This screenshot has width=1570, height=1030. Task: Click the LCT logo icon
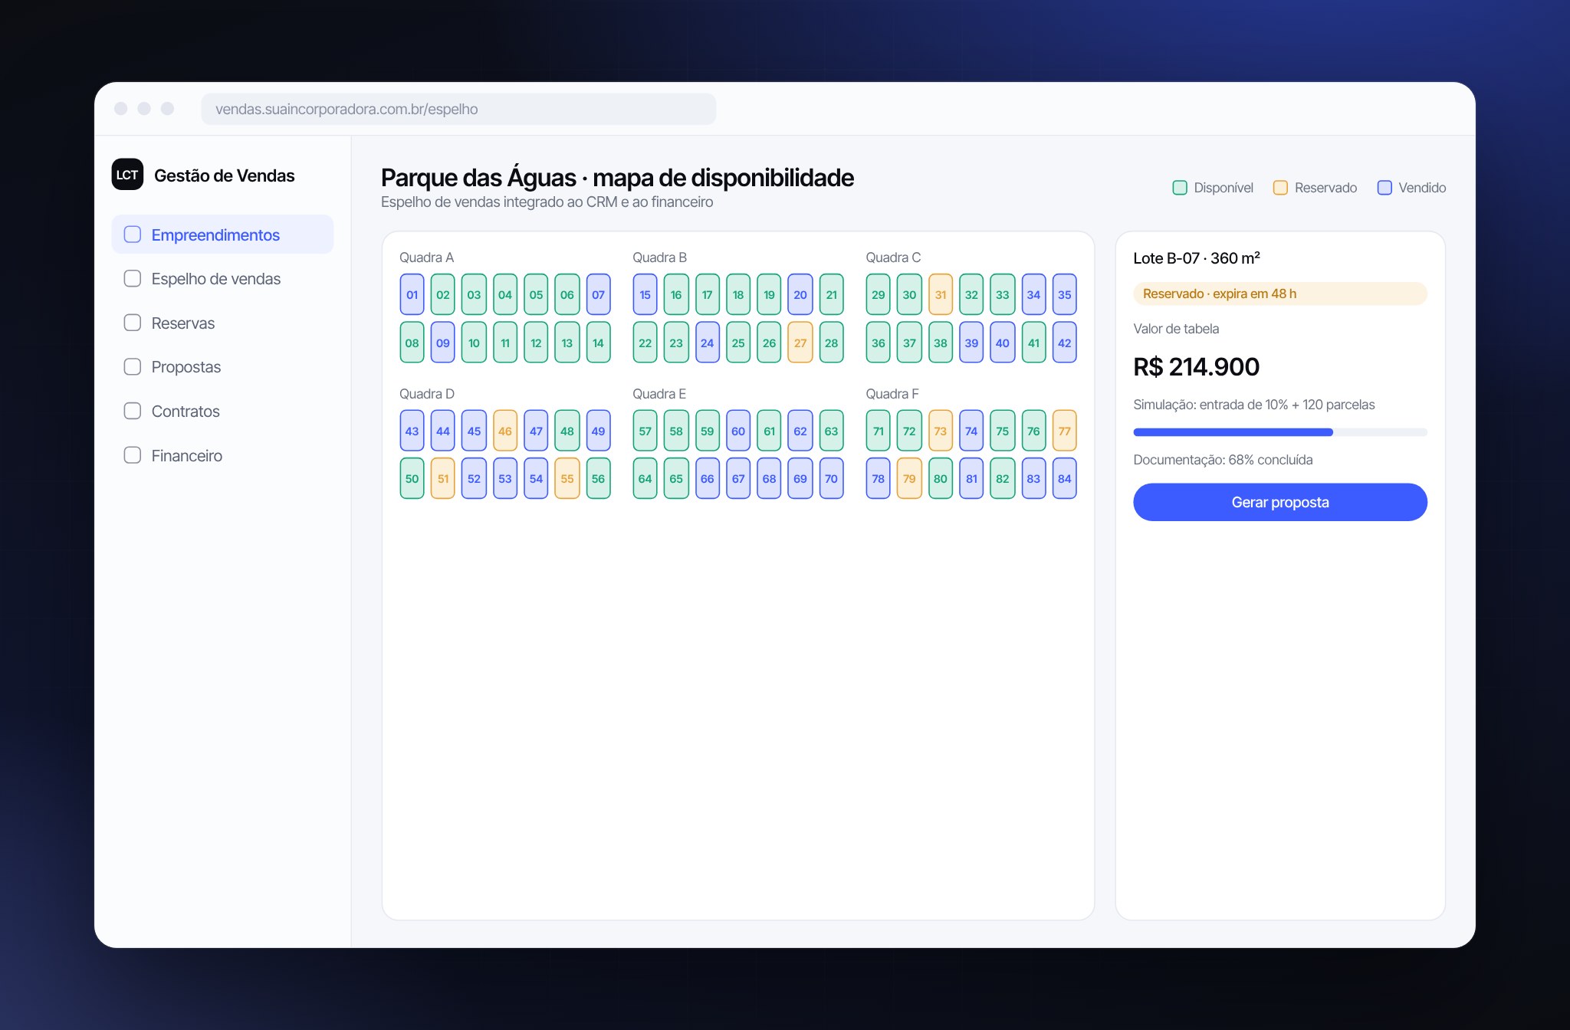127,175
